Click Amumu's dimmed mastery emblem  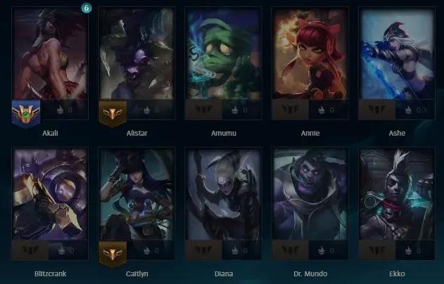pyautogui.click(x=203, y=110)
